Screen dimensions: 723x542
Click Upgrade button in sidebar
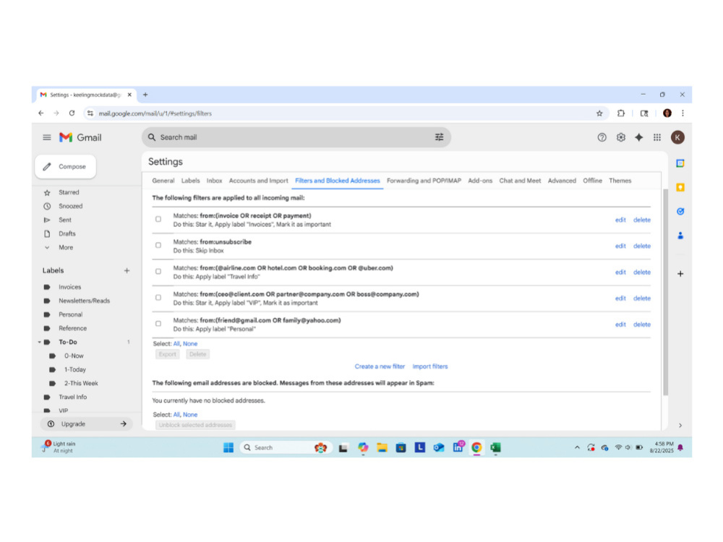click(x=86, y=424)
